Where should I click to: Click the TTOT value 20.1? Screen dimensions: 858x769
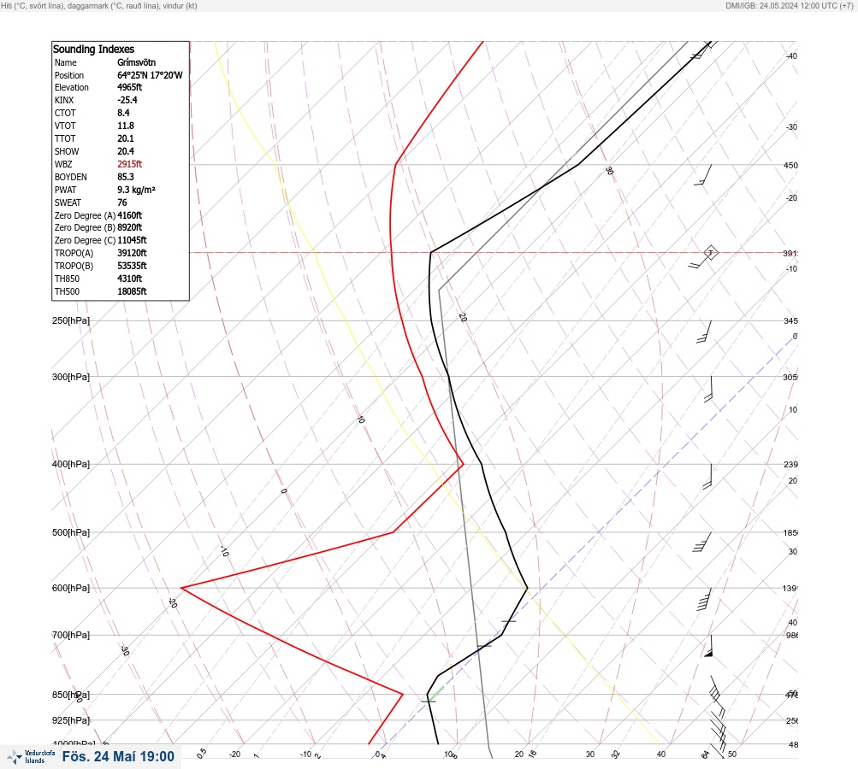click(x=125, y=138)
